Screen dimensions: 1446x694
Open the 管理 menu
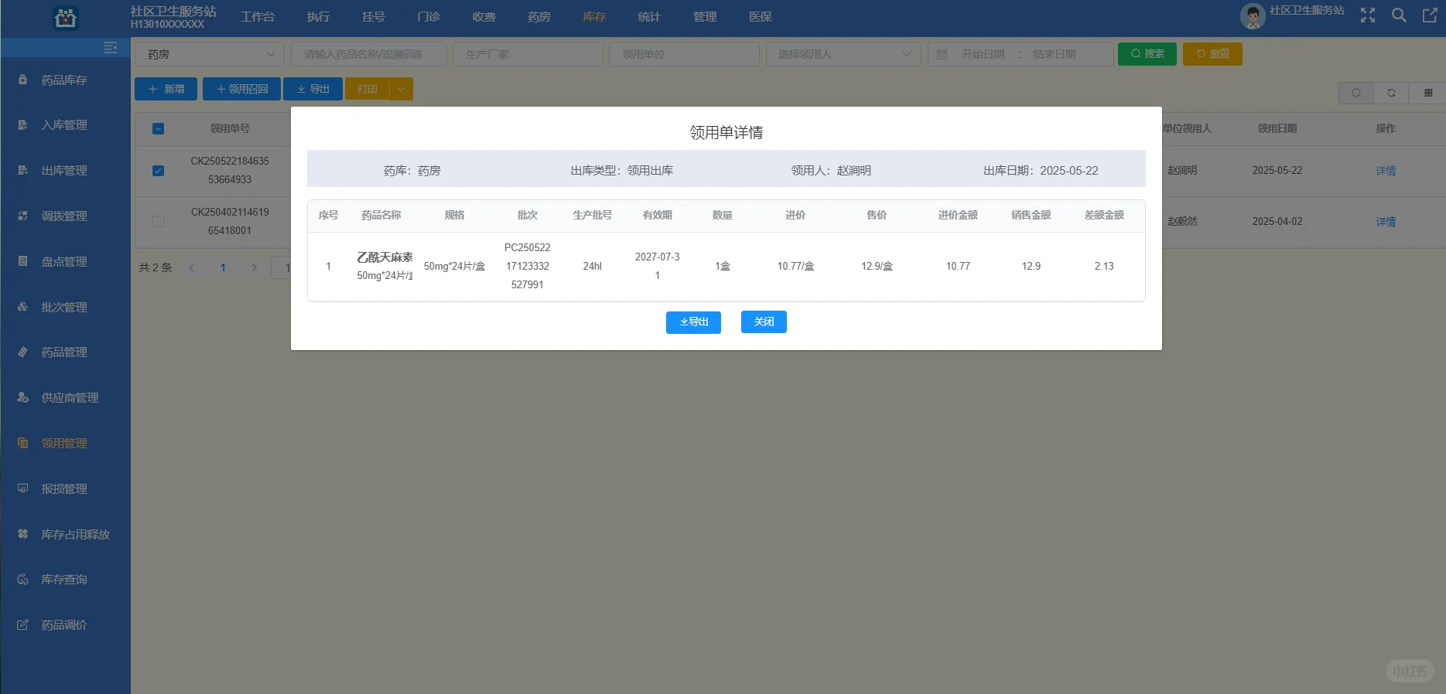pos(705,17)
